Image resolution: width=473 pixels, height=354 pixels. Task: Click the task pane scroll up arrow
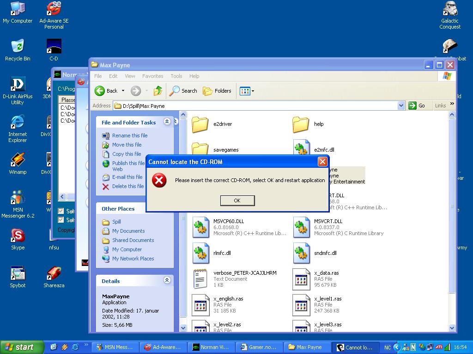click(183, 114)
